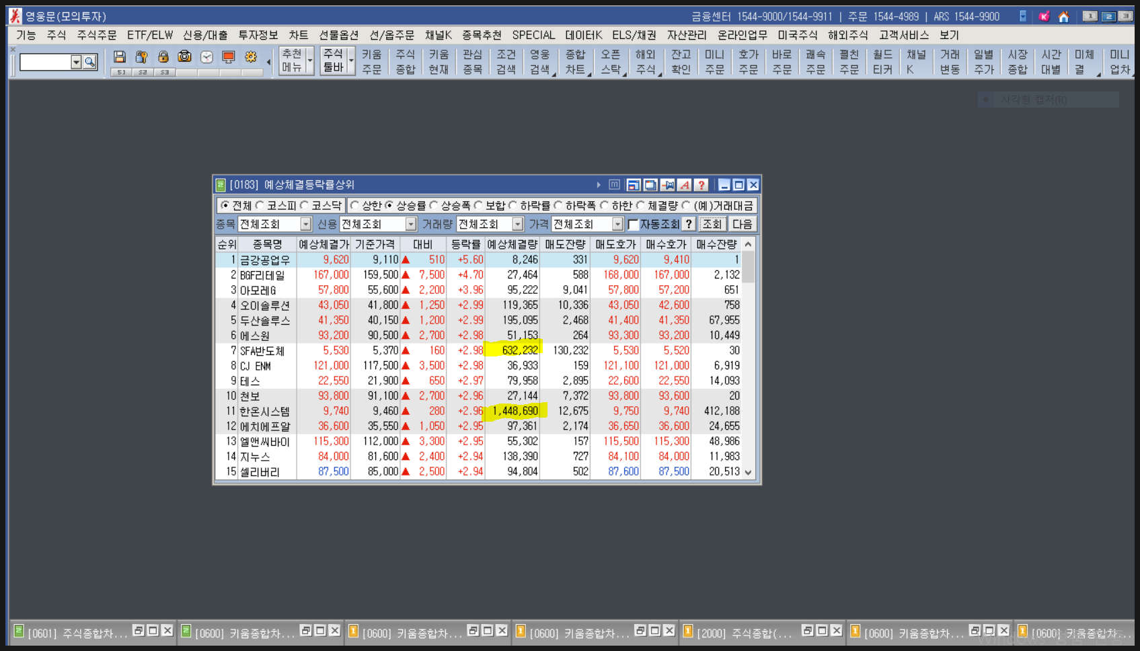Viewport: 1140px width, 651px height.
Task: Click the camera screen capture icon
Action: coord(184,57)
